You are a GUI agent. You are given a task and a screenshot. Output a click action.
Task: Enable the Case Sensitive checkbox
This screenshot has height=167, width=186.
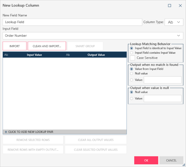click(x=133, y=58)
